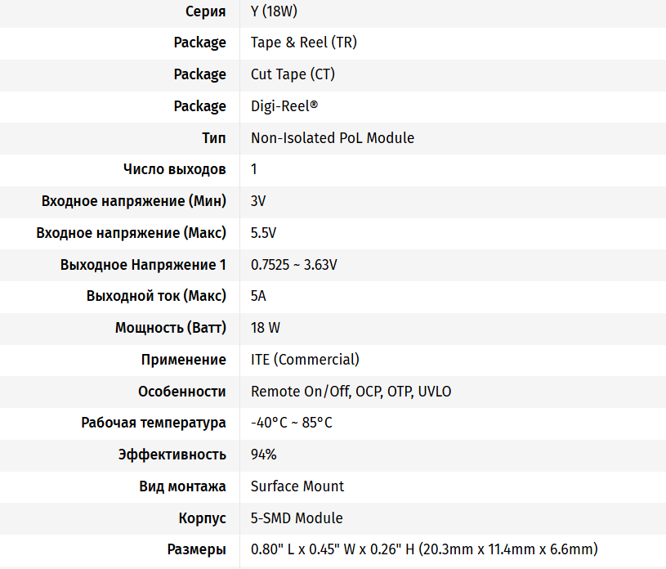Click the '5.5V' maximum input voltage value
Image resolution: width=666 pixels, height=569 pixels.
(263, 233)
